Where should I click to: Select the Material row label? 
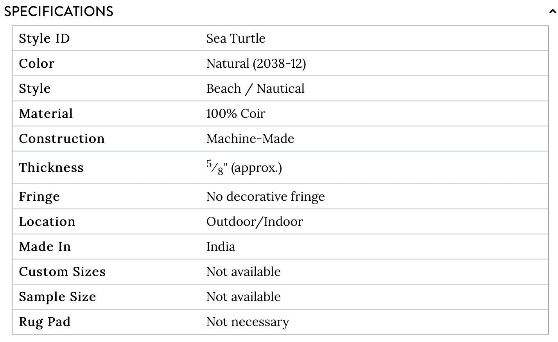pyautogui.click(x=46, y=113)
